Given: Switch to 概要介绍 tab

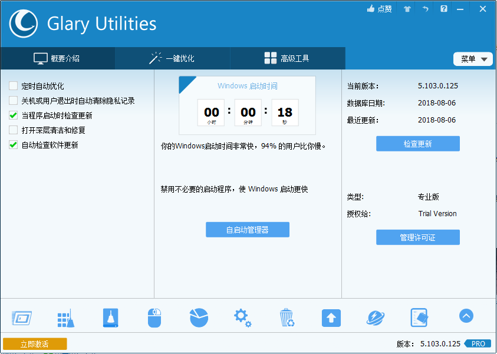Looking at the screenshot, I should (x=58, y=58).
